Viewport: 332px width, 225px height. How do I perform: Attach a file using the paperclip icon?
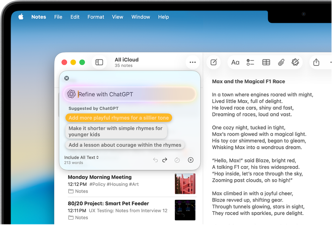(281, 62)
